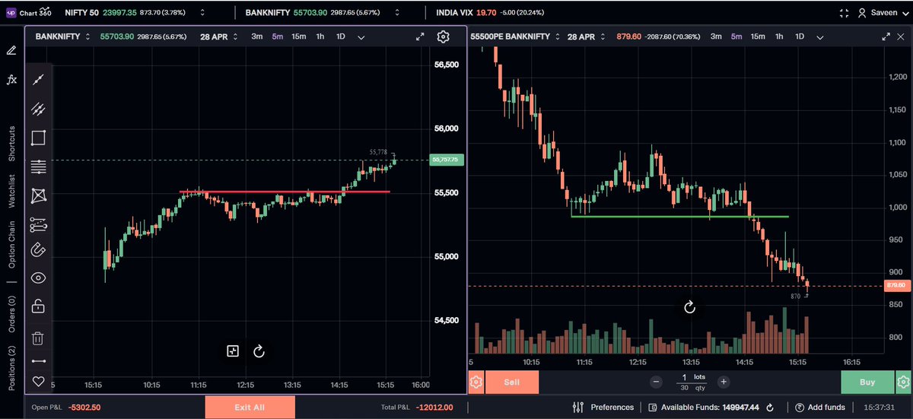Image resolution: width=913 pixels, height=419 pixels.
Task: Toggle the lock drawings icon
Action: [38, 306]
